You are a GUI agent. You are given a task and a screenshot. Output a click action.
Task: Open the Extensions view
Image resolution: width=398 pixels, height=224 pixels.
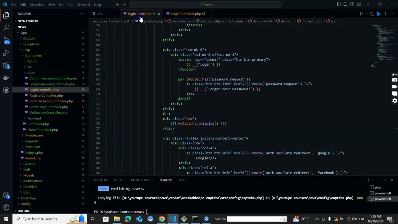point(6,65)
